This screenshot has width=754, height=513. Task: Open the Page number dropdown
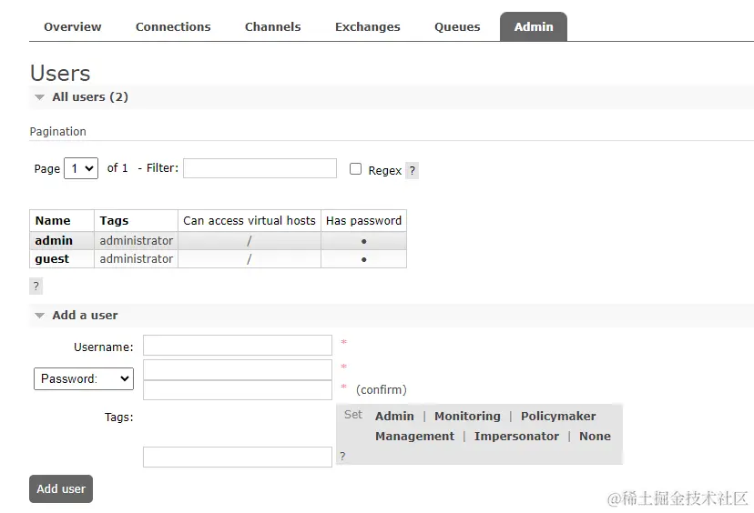click(81, 168)
